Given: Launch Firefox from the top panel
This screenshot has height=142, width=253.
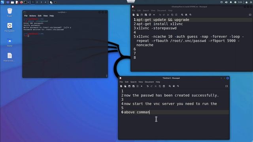Looking at the screenshot, I should (21, 2).
